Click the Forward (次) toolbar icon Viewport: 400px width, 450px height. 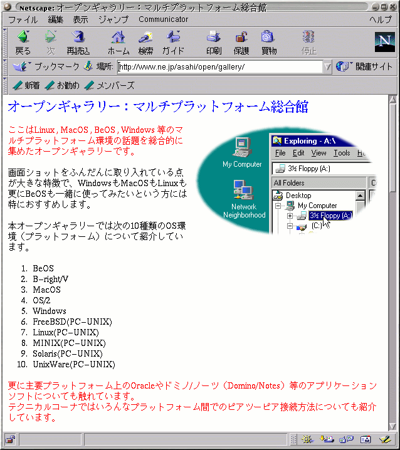51,43
